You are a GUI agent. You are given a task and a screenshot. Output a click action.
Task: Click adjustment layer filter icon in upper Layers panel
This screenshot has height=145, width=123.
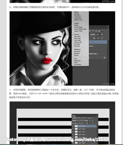(90, 31)
